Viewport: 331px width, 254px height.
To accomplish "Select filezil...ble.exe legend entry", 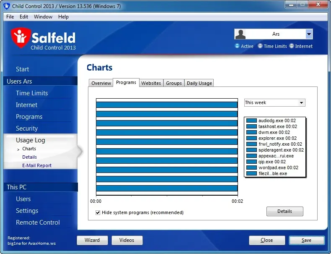I will pyautogui.click(x=273, y=174).
